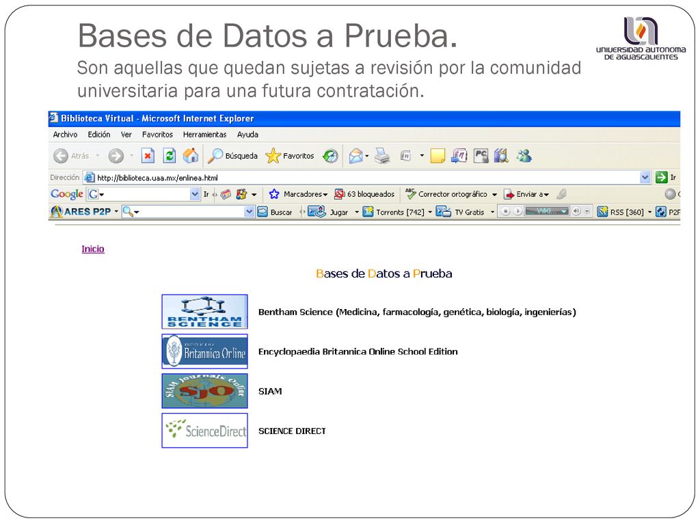The image size is (700, 525).
Task: Click the 63 bloqueados popup blocker
Action: point(364,194)
